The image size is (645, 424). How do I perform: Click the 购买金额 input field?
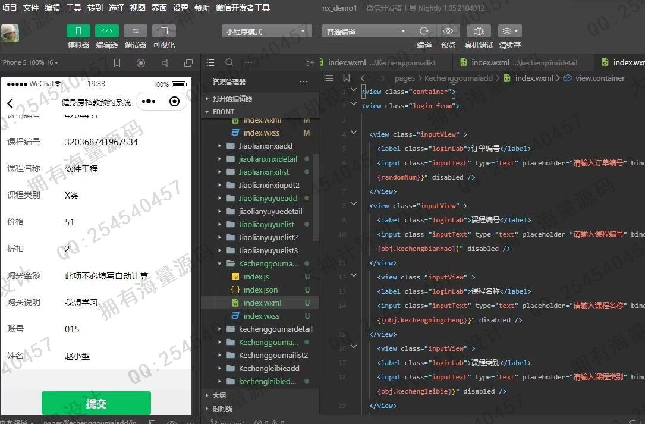125,276
